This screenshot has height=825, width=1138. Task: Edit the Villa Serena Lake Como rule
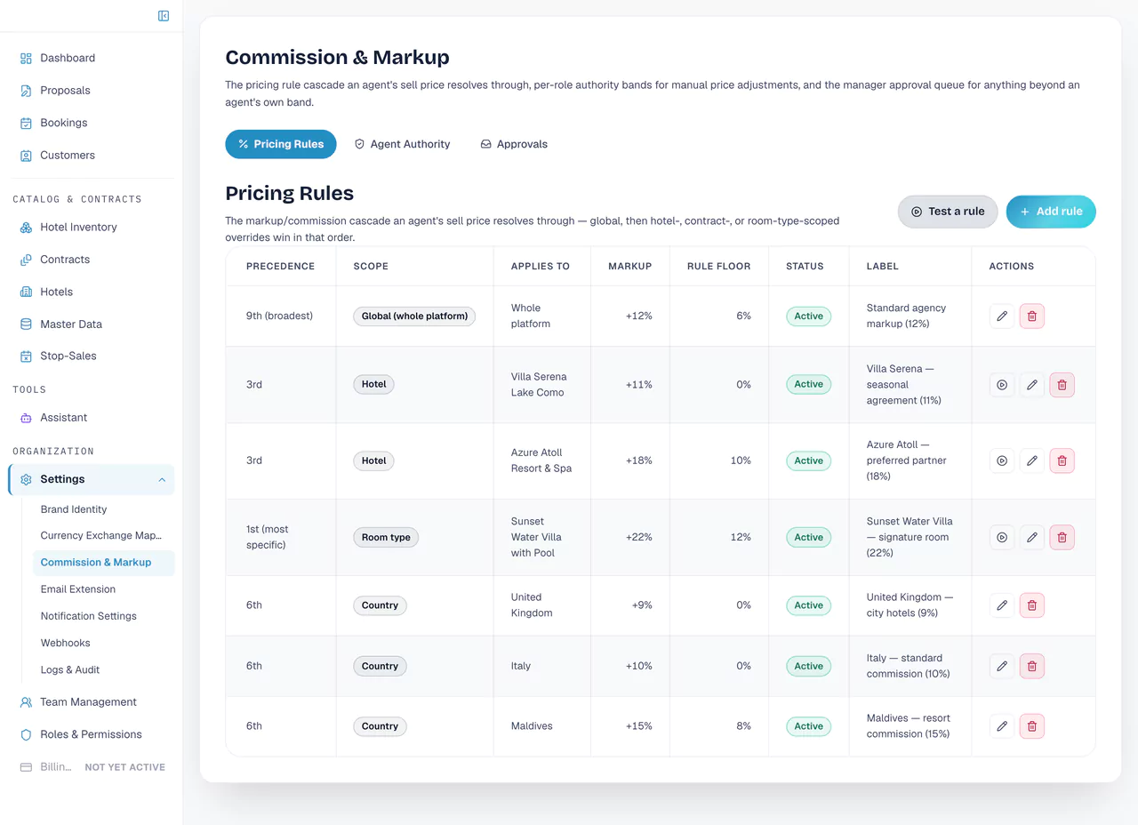(x=1032, y=385)
